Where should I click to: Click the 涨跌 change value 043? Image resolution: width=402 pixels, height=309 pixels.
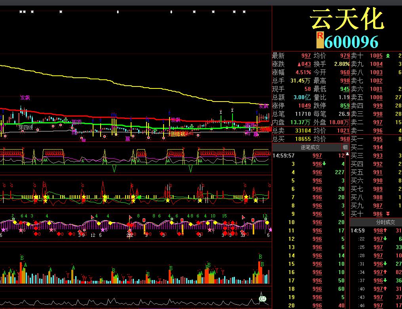(304, 64)
